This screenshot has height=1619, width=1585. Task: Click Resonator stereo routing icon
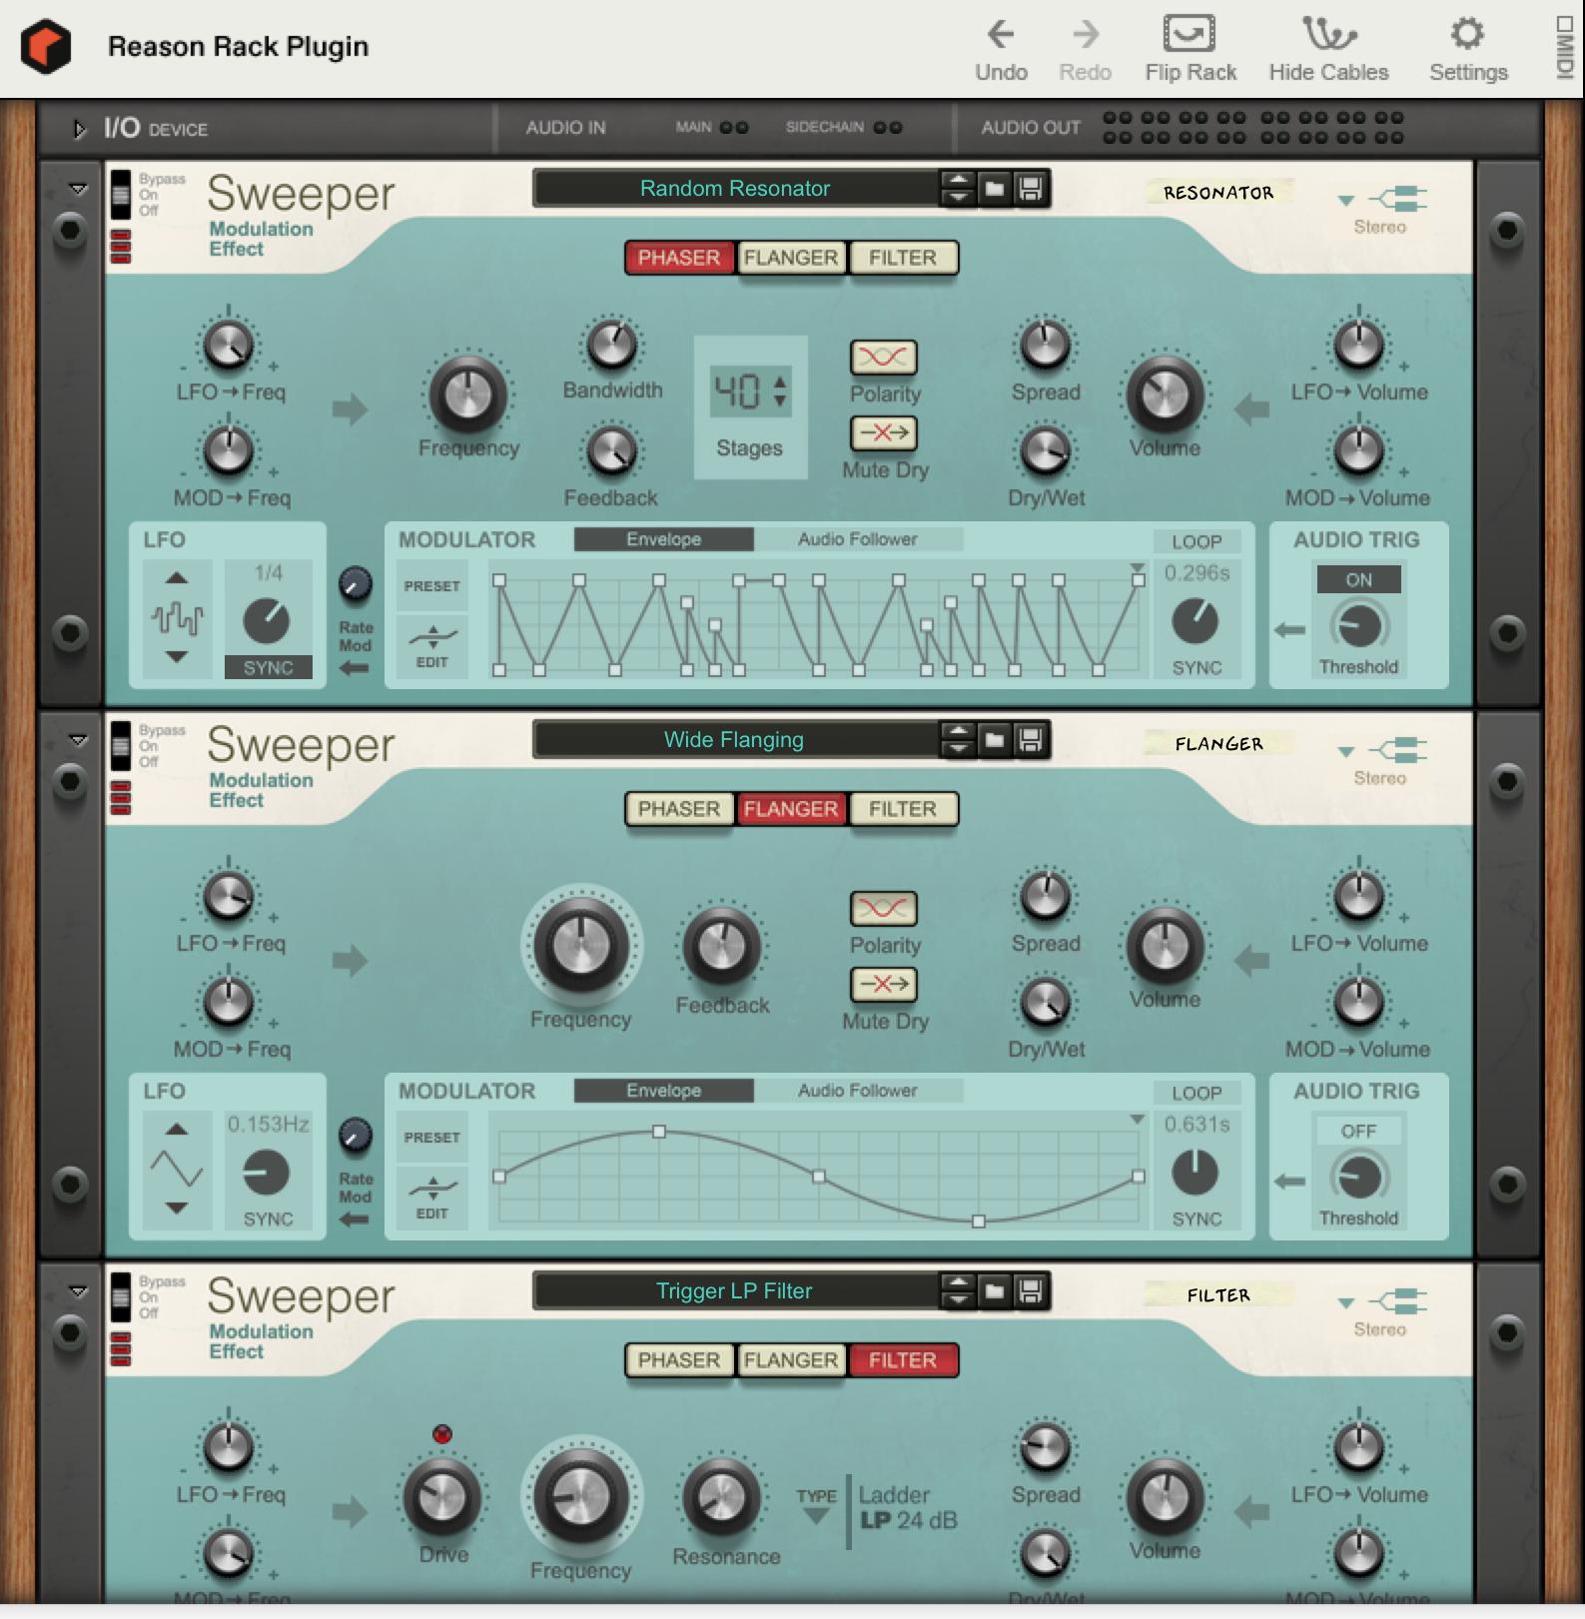[x=1398, y=200]
